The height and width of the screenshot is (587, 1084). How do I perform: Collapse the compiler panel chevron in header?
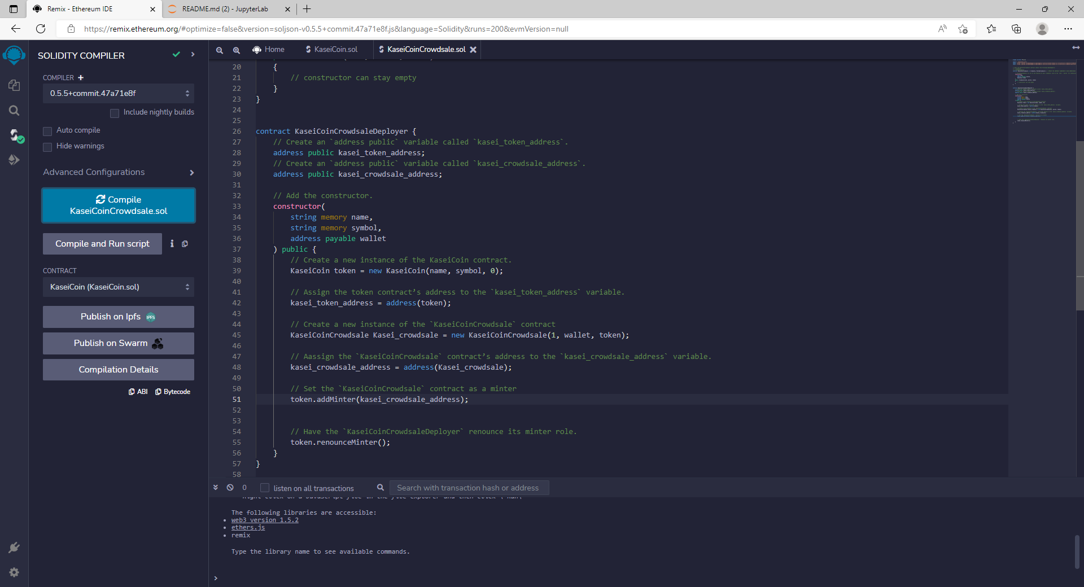193,55
